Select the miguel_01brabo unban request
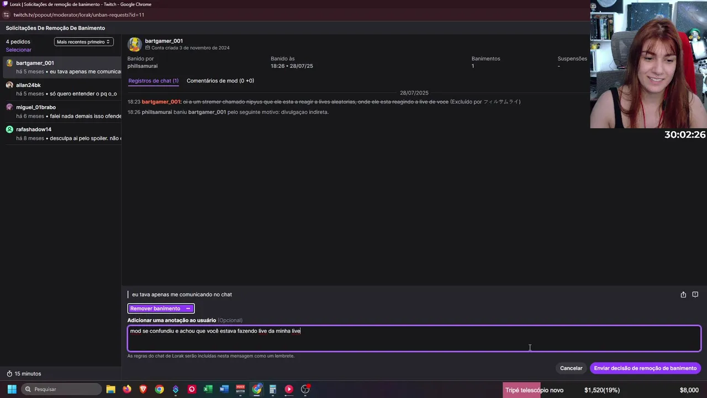The height and width of the screenshot is (398, 707). pyautogui.click(x=62, y=111)
